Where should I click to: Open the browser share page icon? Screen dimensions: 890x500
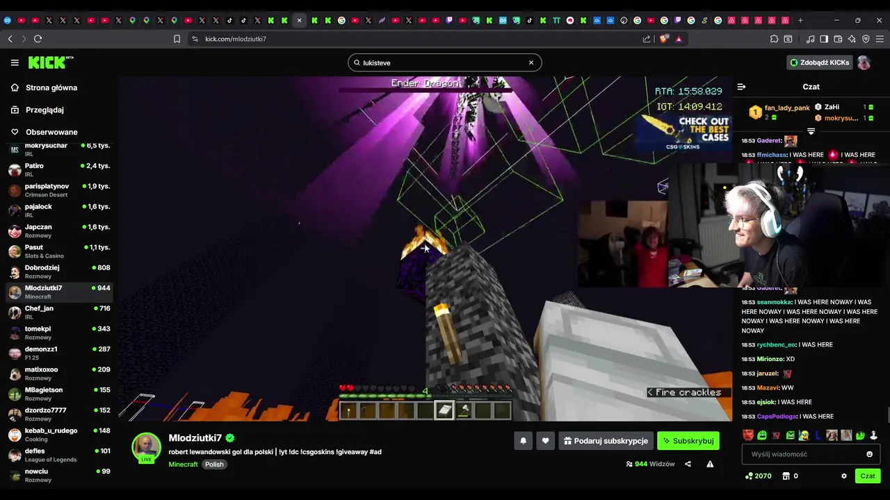(x=647, y=39)
